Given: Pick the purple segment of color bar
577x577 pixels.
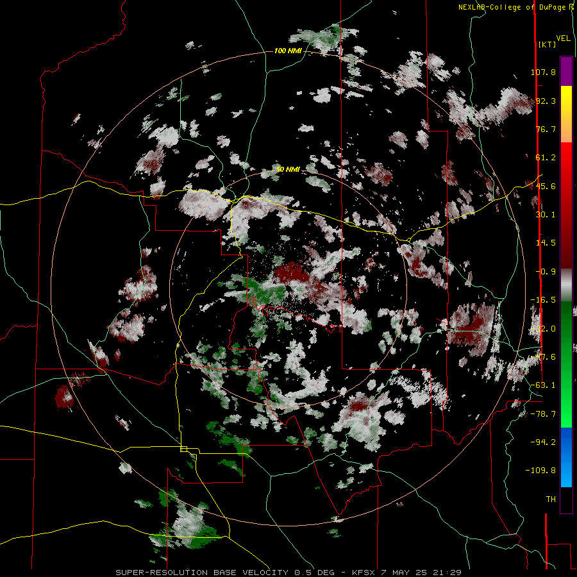Looking at the screenshot, I should coord(566,71).
